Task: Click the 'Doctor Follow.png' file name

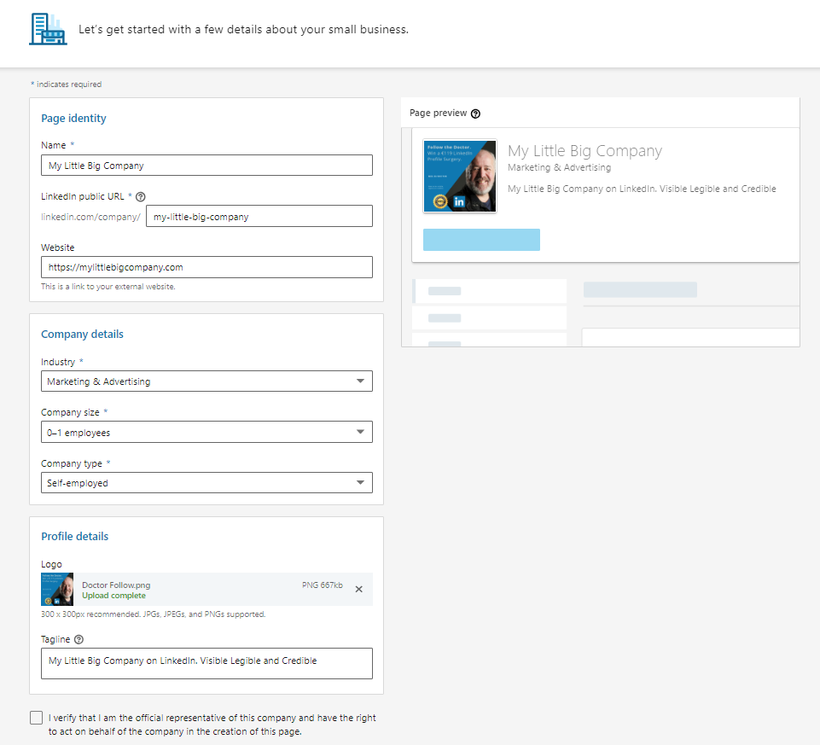Action: coord(116,585)
